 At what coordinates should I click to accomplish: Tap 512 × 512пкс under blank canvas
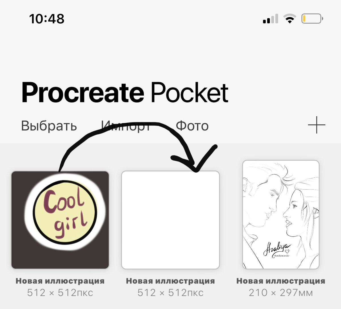[170, 293]
